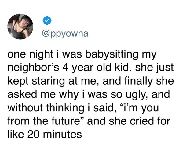This screenshot has height=154, width=183.
Task: Click the line starting "asked me why"
Action: click(x=89, y=95)
